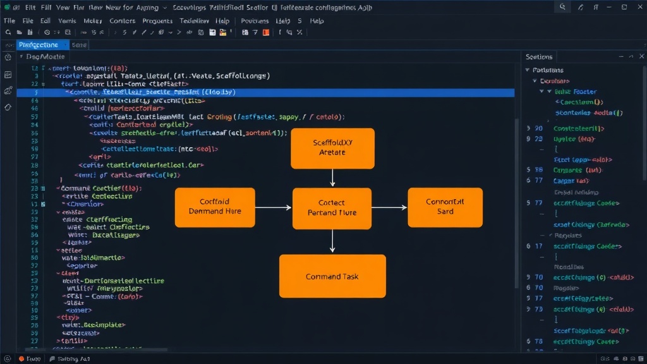Click the 'Cargar' row in Sections

click(571, 180)
